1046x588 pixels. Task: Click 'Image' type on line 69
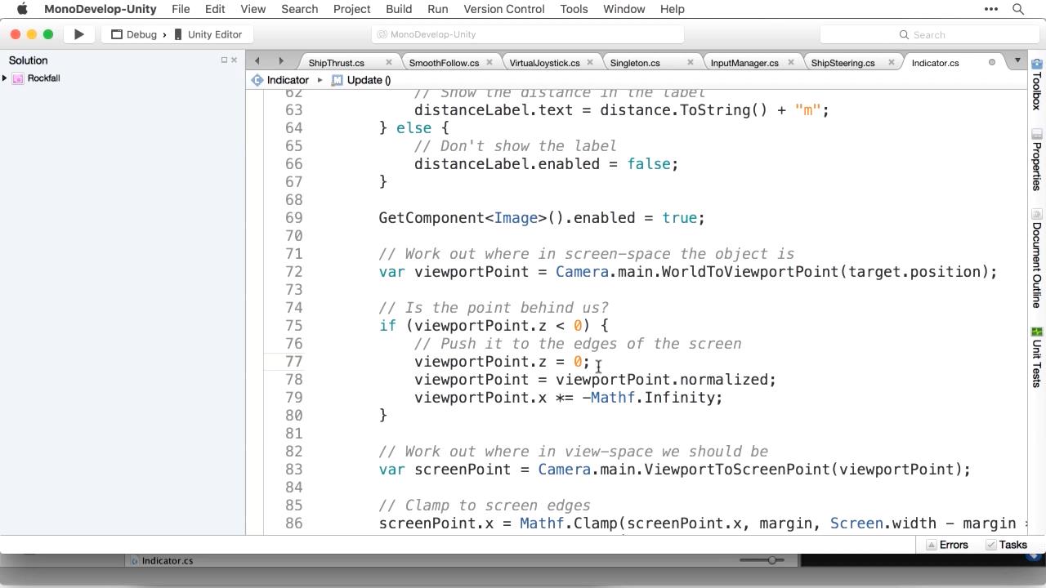(516, 218)
